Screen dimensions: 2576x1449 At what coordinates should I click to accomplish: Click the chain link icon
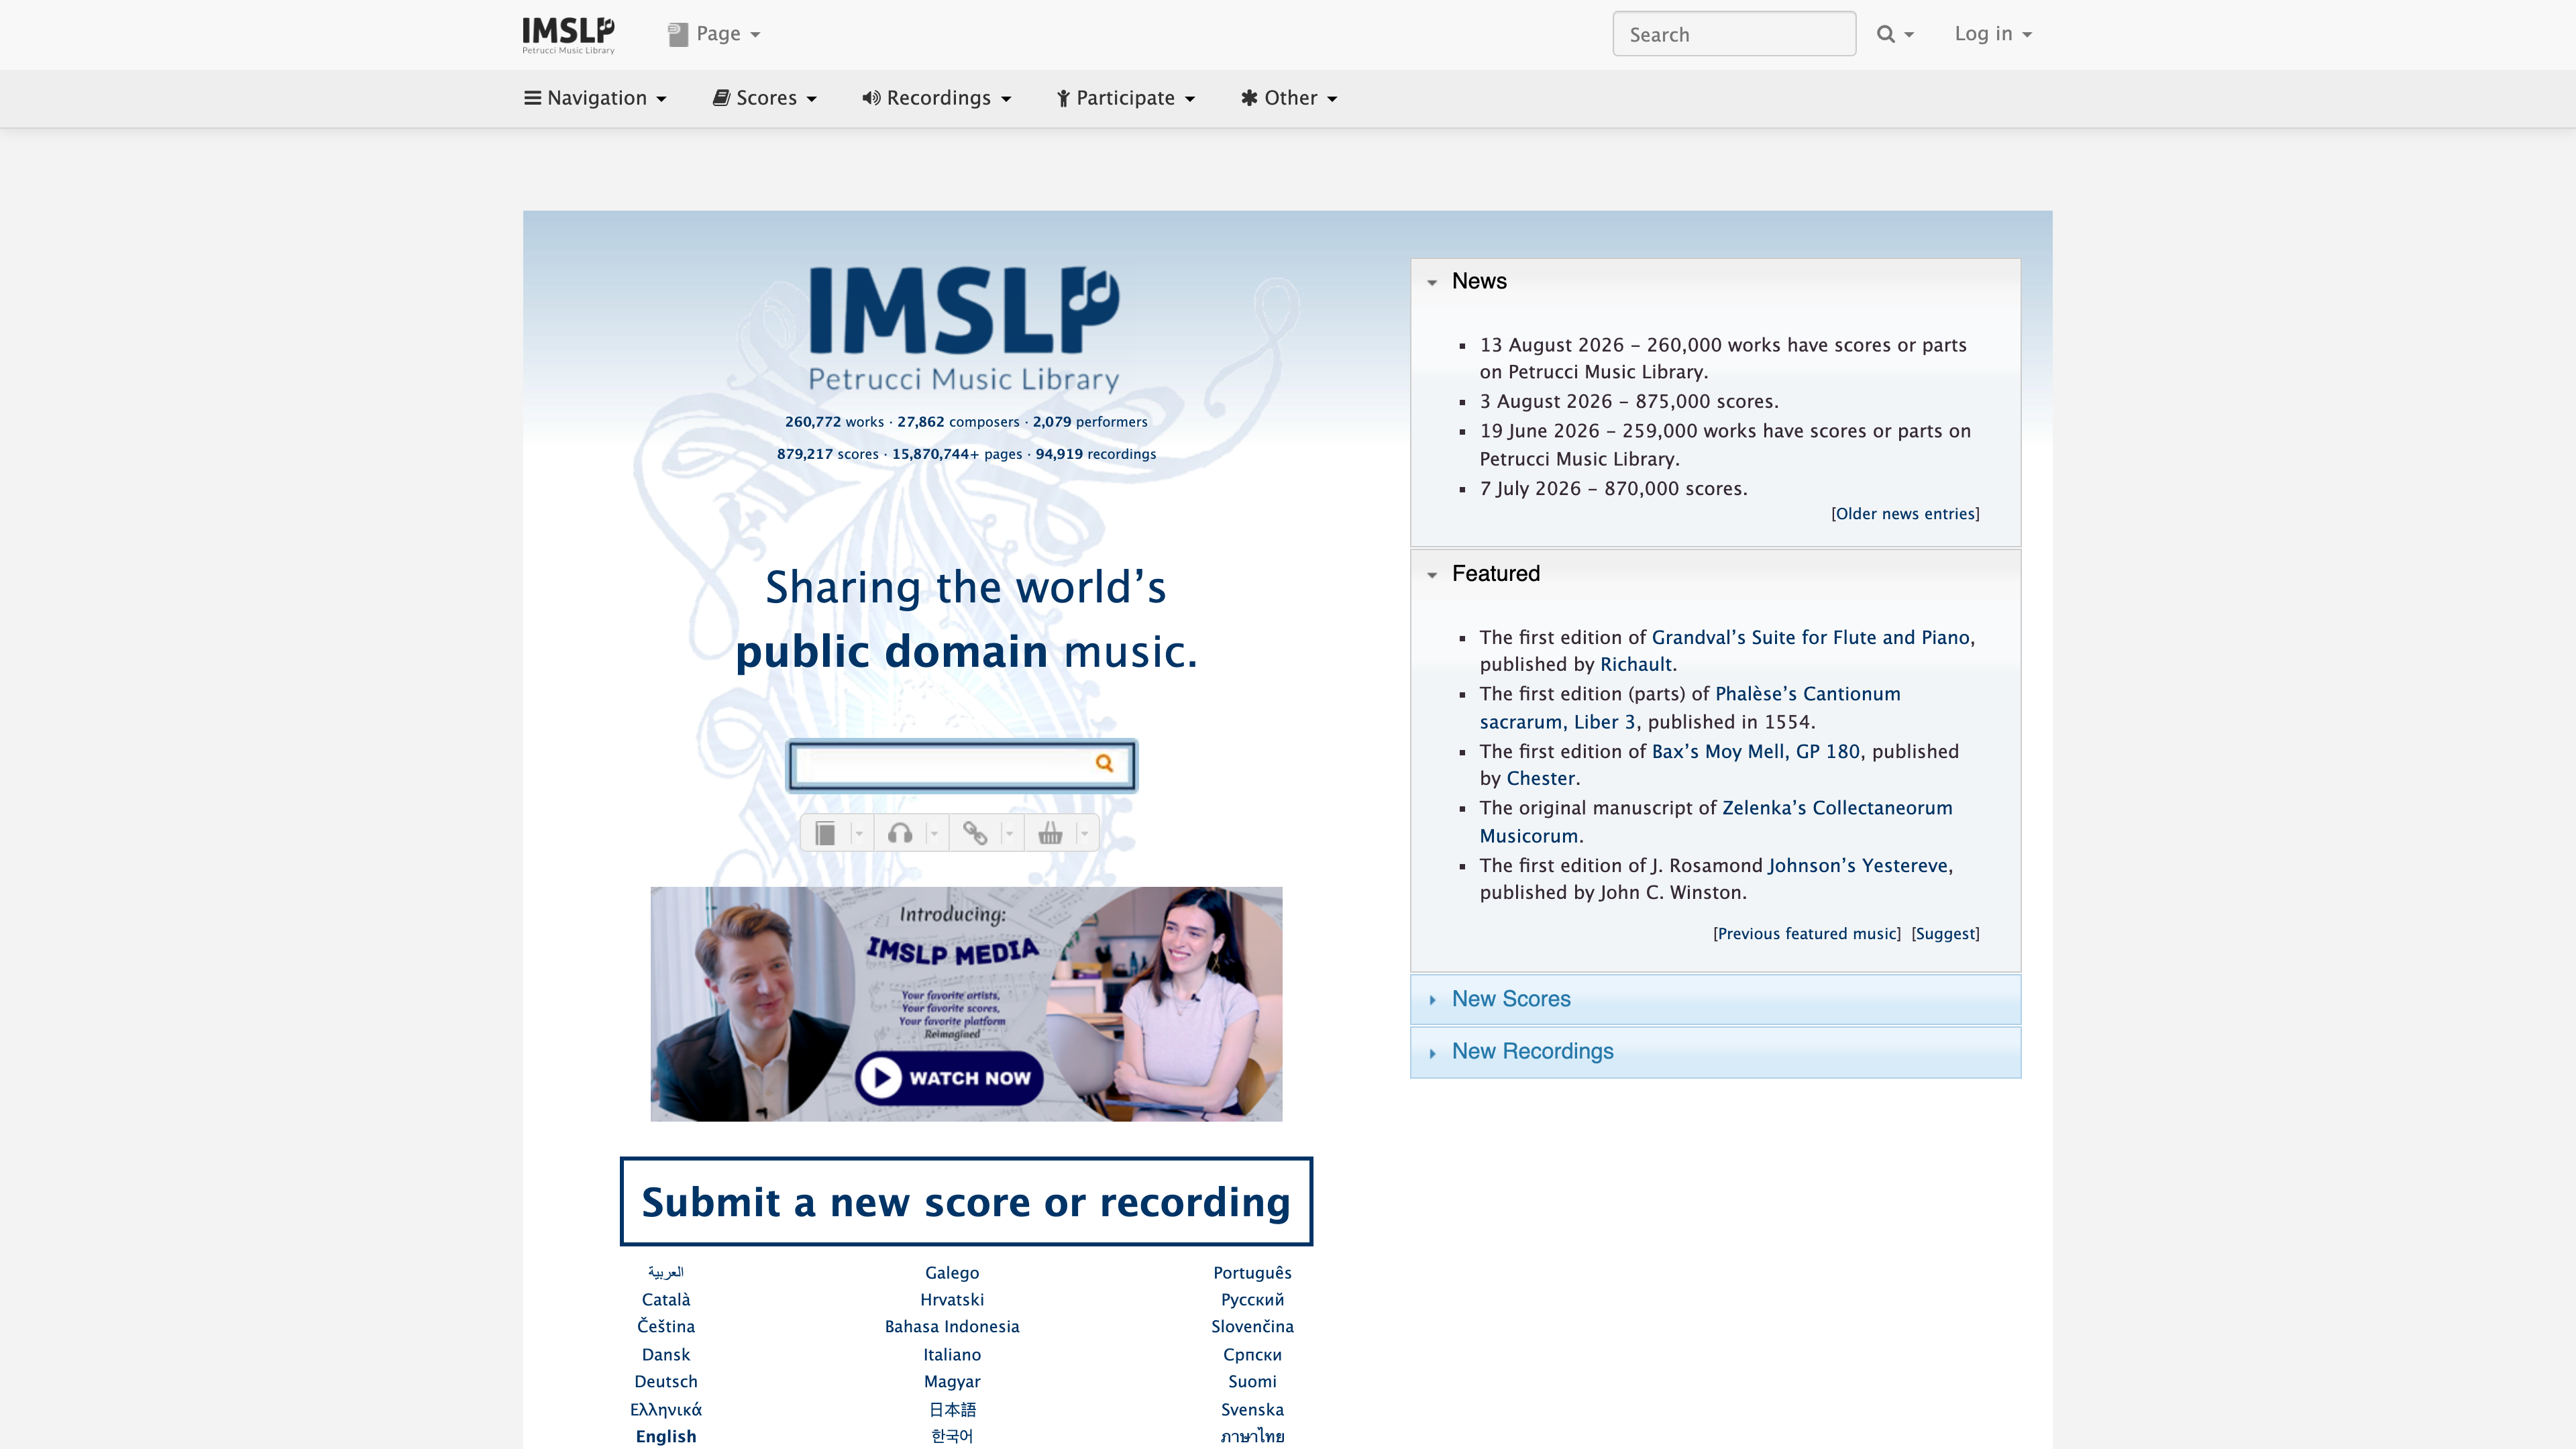click(x=975, y=834)
